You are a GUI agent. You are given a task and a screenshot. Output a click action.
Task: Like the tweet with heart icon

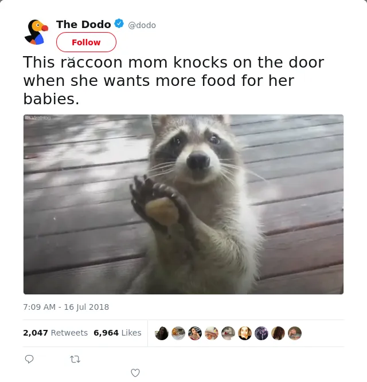(135, 373)
